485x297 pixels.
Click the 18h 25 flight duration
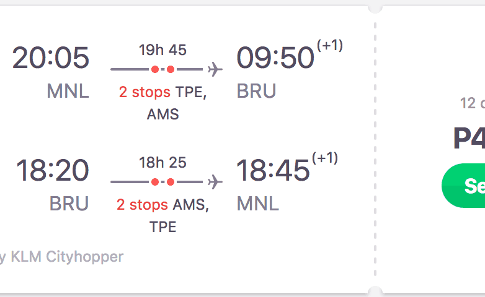point(162,163)
